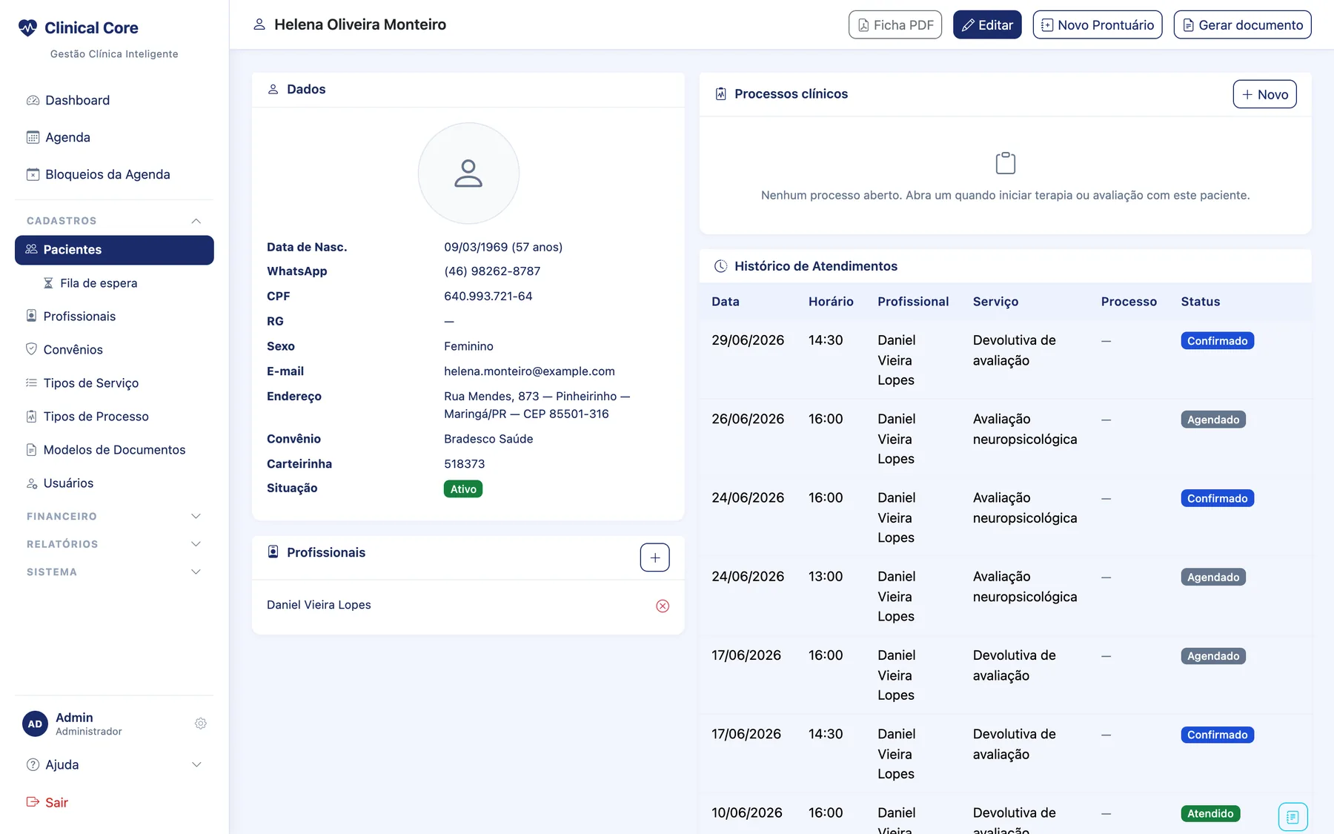Click the Modelos de Documentos icon
The image size is (1334, 834).
tap(31, 449)
